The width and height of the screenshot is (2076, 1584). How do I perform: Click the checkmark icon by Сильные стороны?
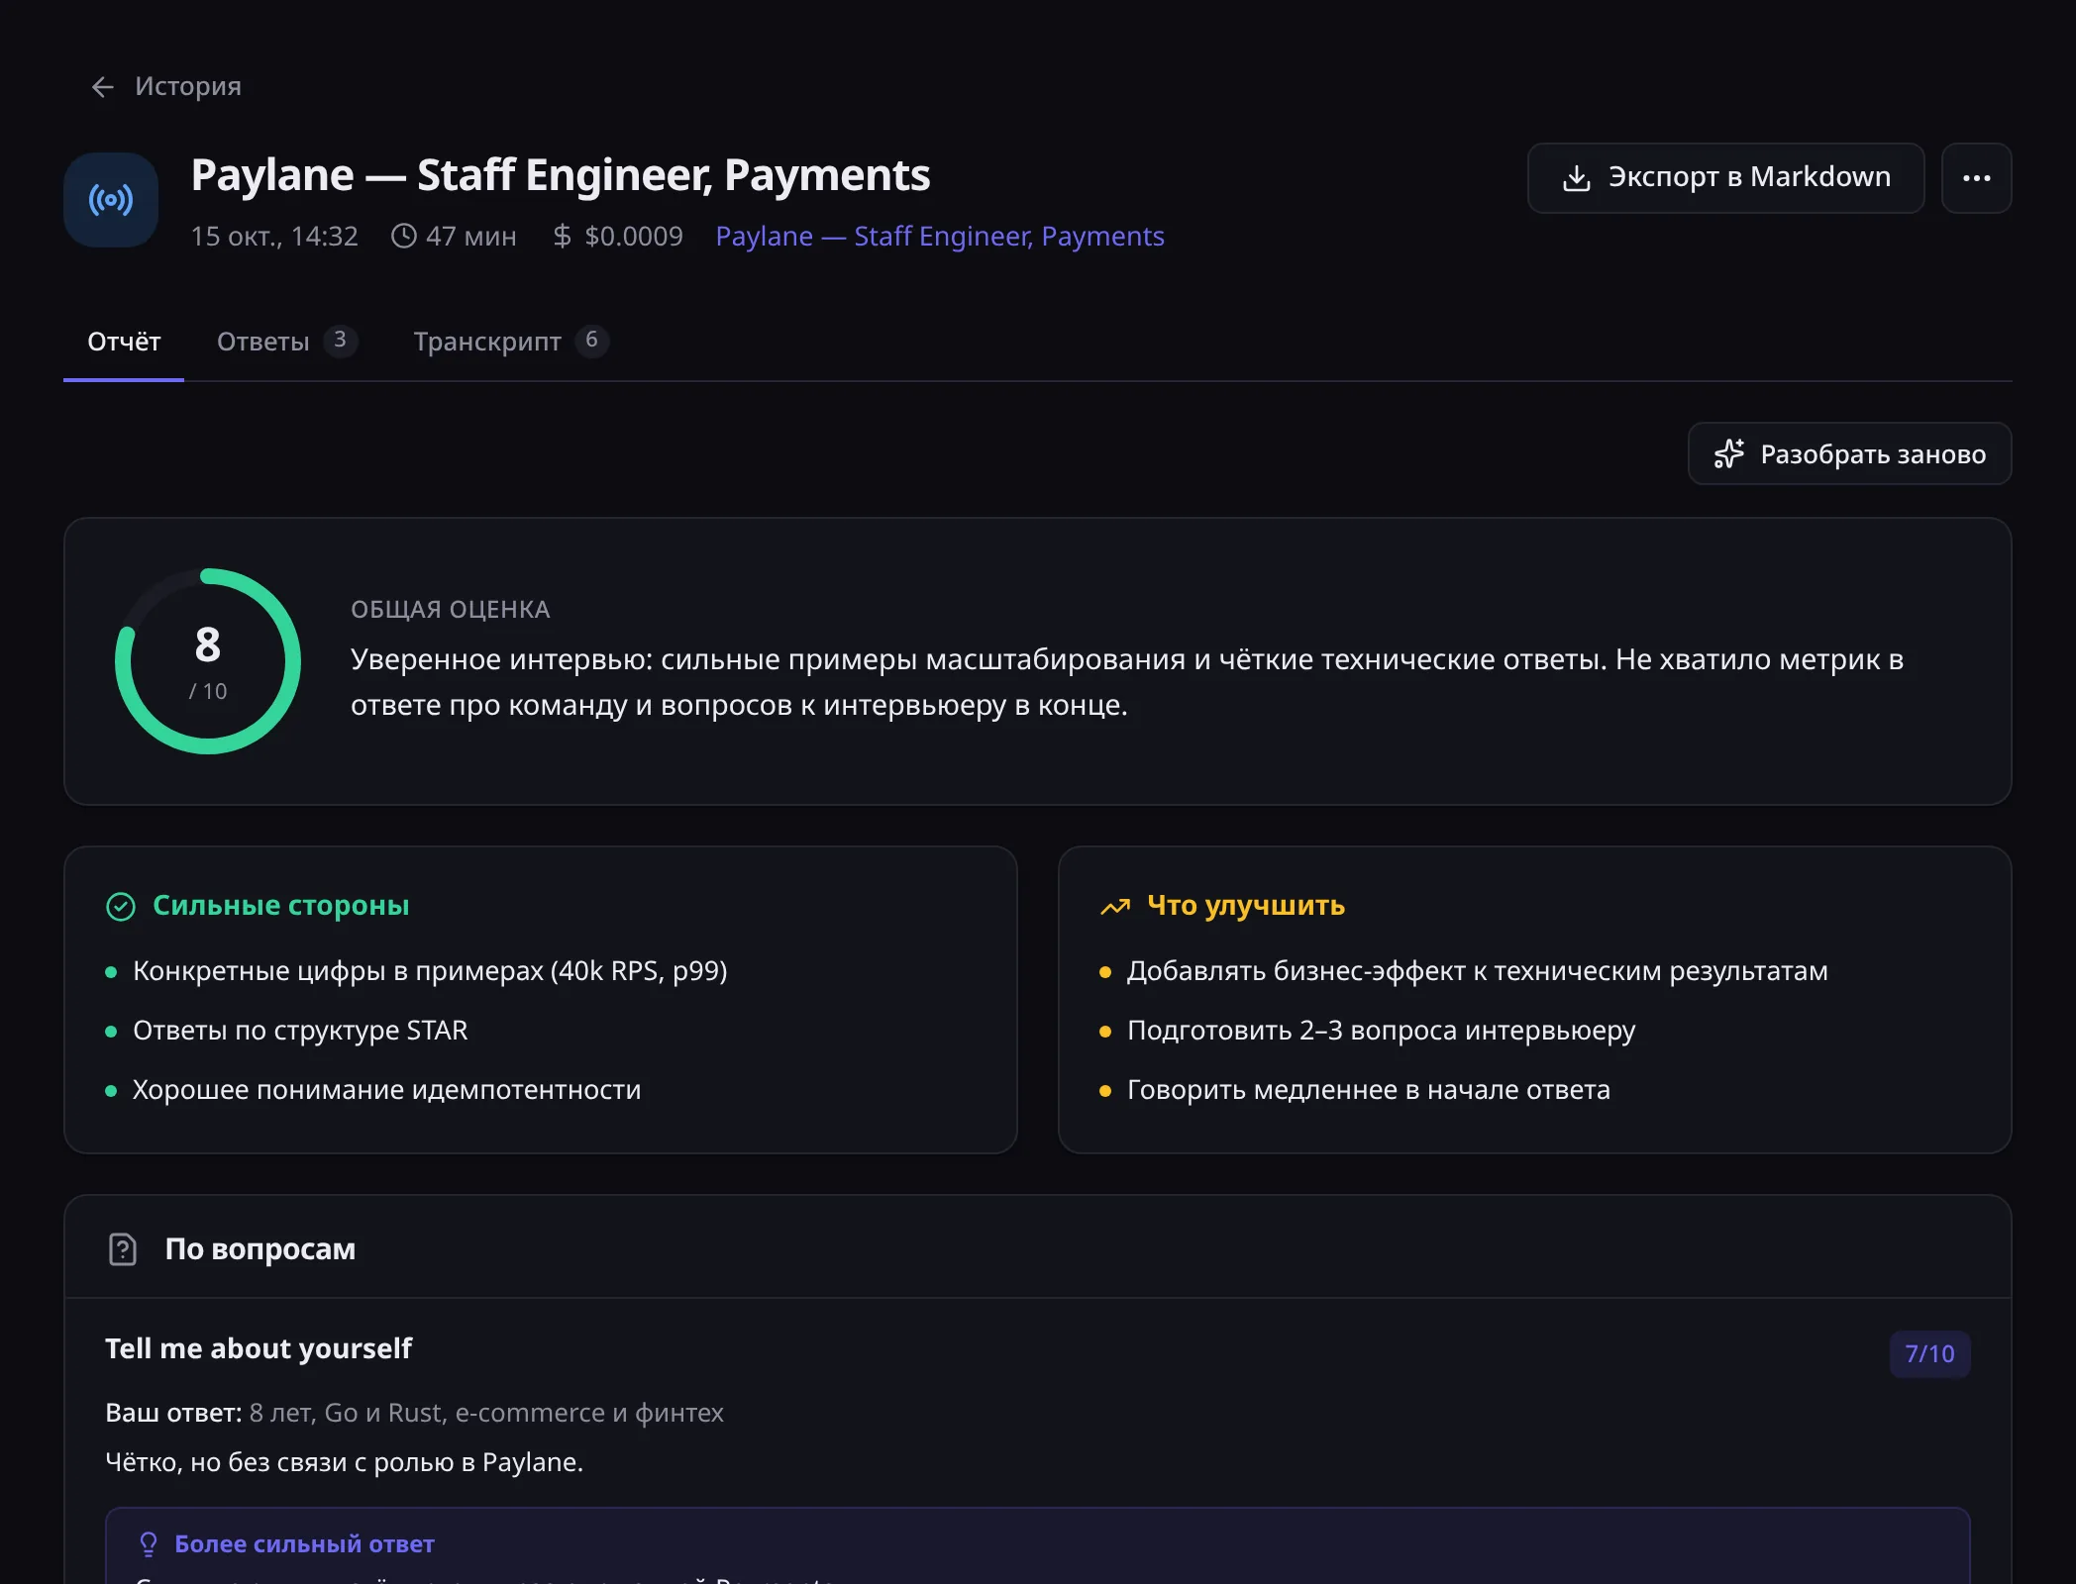click(x=121, y=907)
